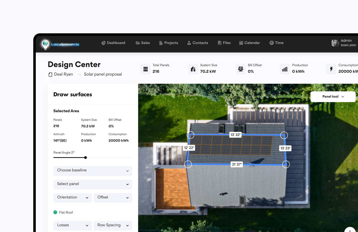Open the Panel tool dropdown
This screenshot has height=232, width=358.
tap(333, 97)
